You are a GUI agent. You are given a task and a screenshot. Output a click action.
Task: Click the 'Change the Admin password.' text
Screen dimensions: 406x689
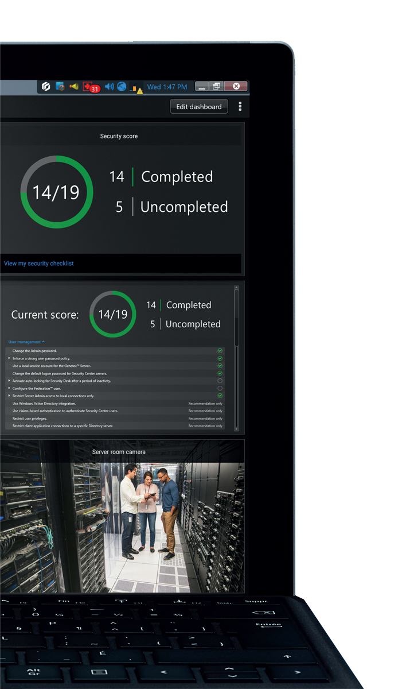pos(34,351)
